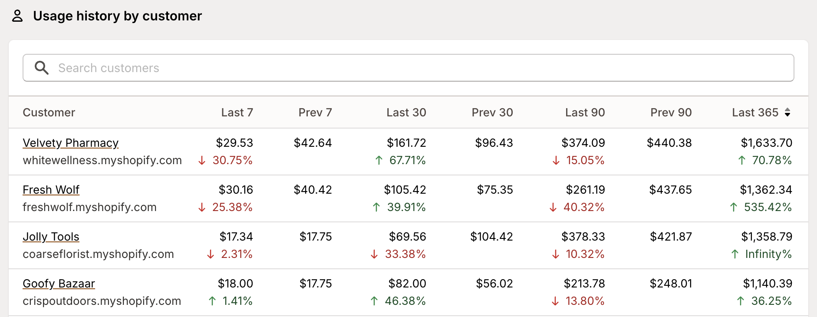Click the sort indicator's downward chevron

tap(788, 114)
